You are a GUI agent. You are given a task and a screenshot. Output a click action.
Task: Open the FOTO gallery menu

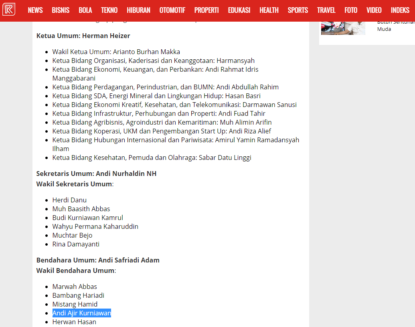pyautogui.click(x=351, y=10)
